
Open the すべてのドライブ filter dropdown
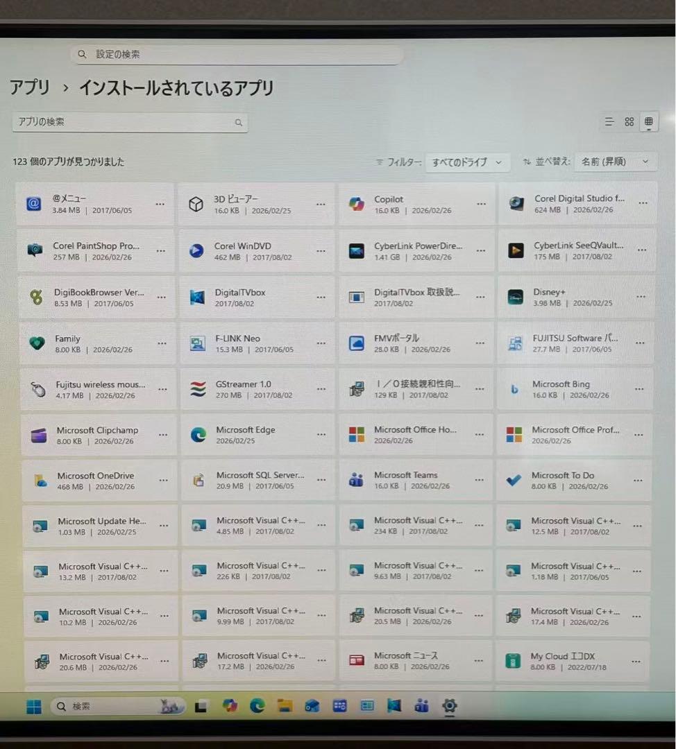467,162
